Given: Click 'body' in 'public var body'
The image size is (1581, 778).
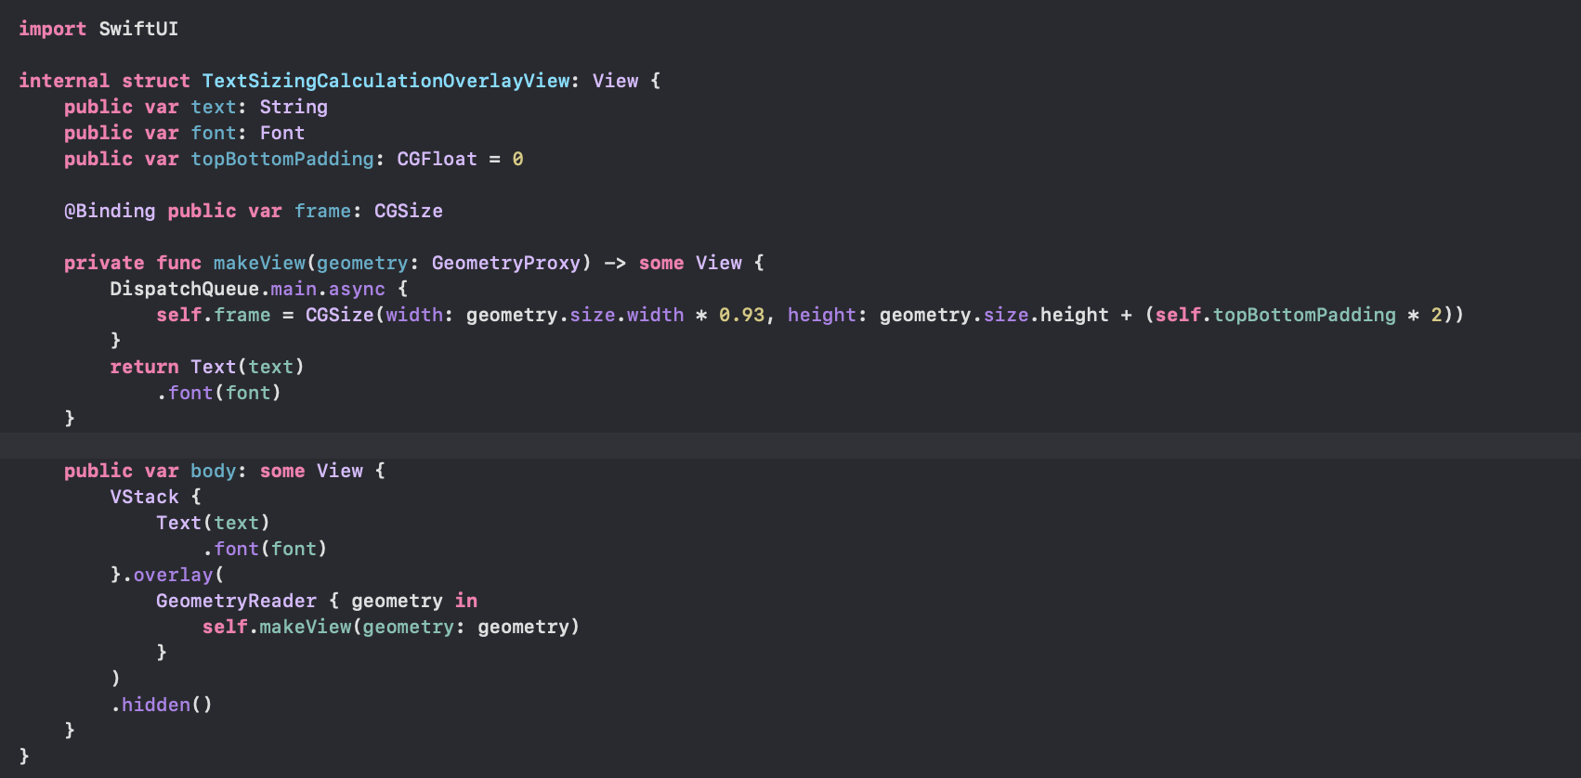Looking at the screenshot, I should 214,471.
